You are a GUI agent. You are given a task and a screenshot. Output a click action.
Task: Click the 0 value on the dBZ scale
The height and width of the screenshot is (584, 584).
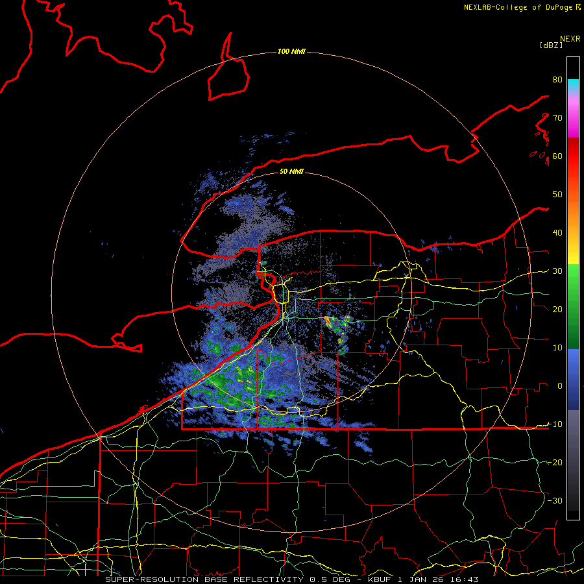560,386
